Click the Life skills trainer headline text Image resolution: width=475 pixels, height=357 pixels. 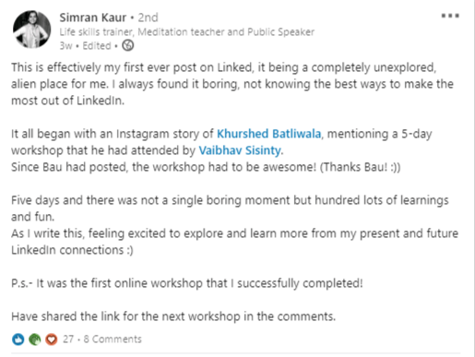click(x=187, y=32)
